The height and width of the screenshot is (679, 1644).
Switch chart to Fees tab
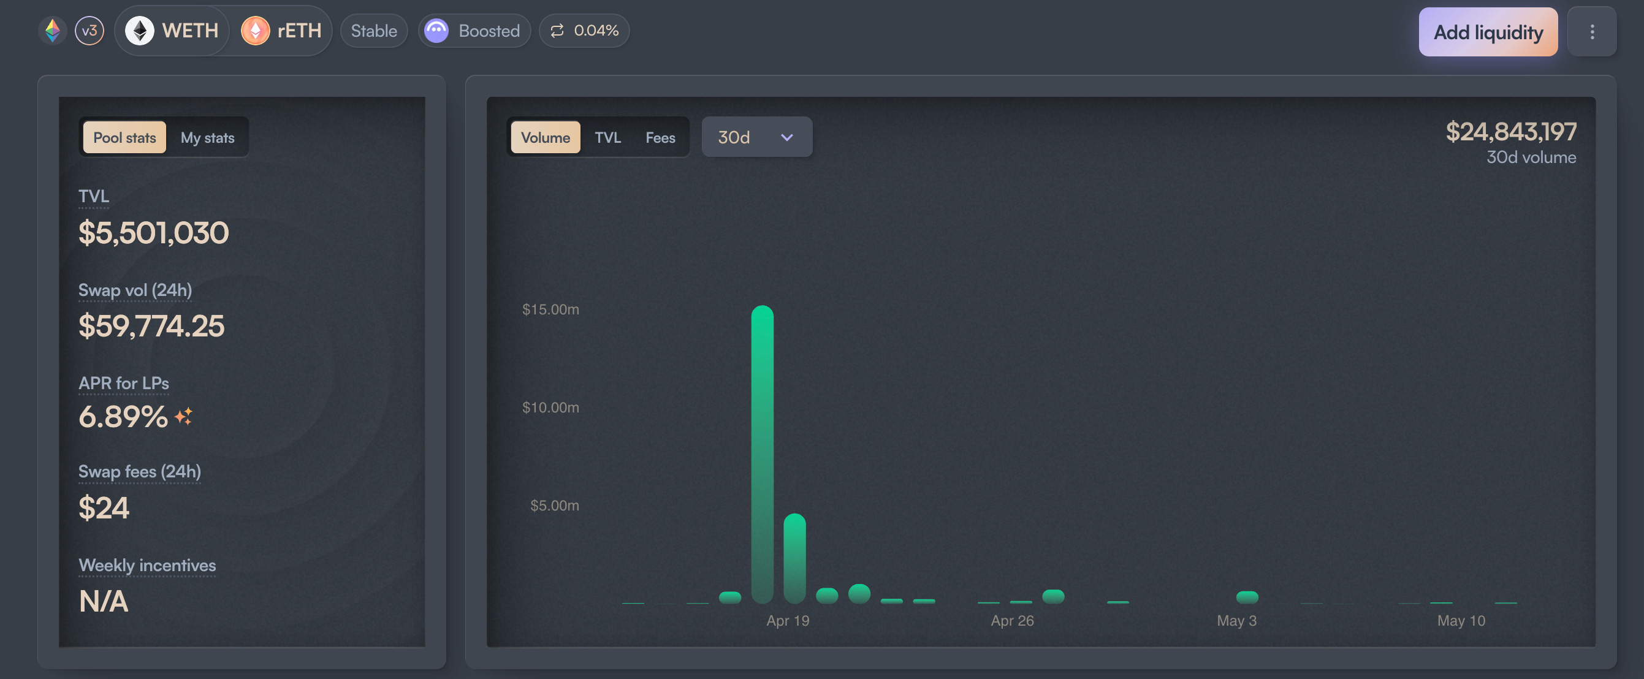point(660,137)
